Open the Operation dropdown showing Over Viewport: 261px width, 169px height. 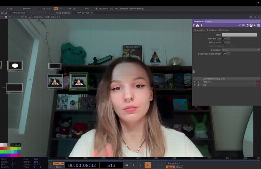tap(241, 50)
